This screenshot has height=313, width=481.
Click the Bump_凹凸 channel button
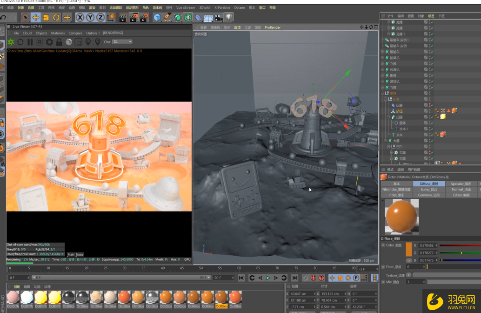point(428,190)
